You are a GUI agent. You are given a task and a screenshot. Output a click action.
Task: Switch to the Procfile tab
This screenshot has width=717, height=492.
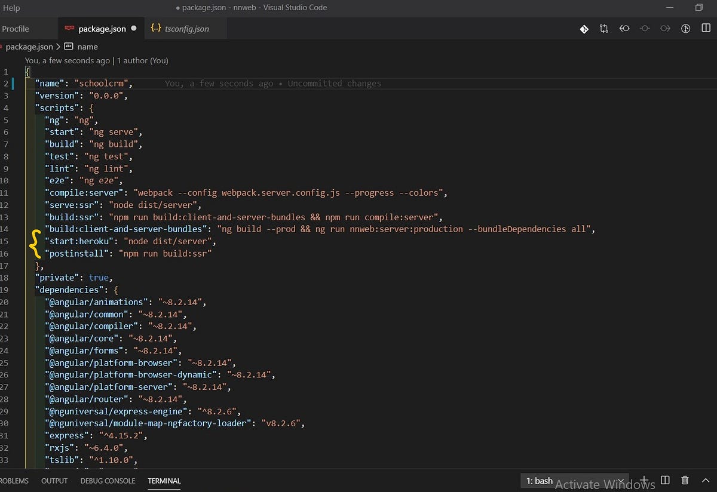[16, 29]
